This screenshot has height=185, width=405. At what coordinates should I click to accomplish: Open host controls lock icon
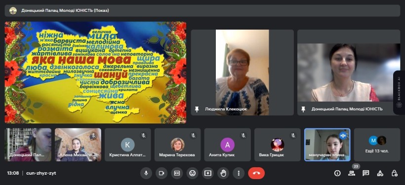pos(394,173)
